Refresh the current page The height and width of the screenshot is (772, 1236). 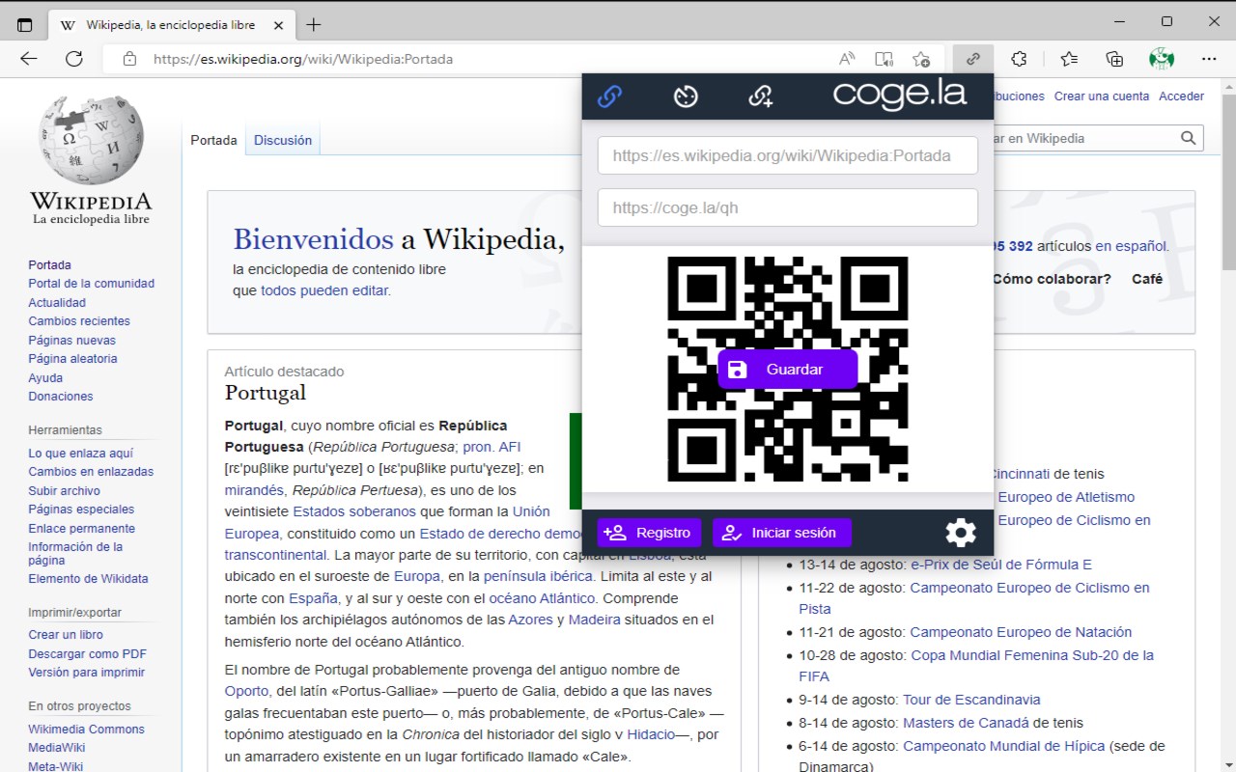(x=74, y=59)
